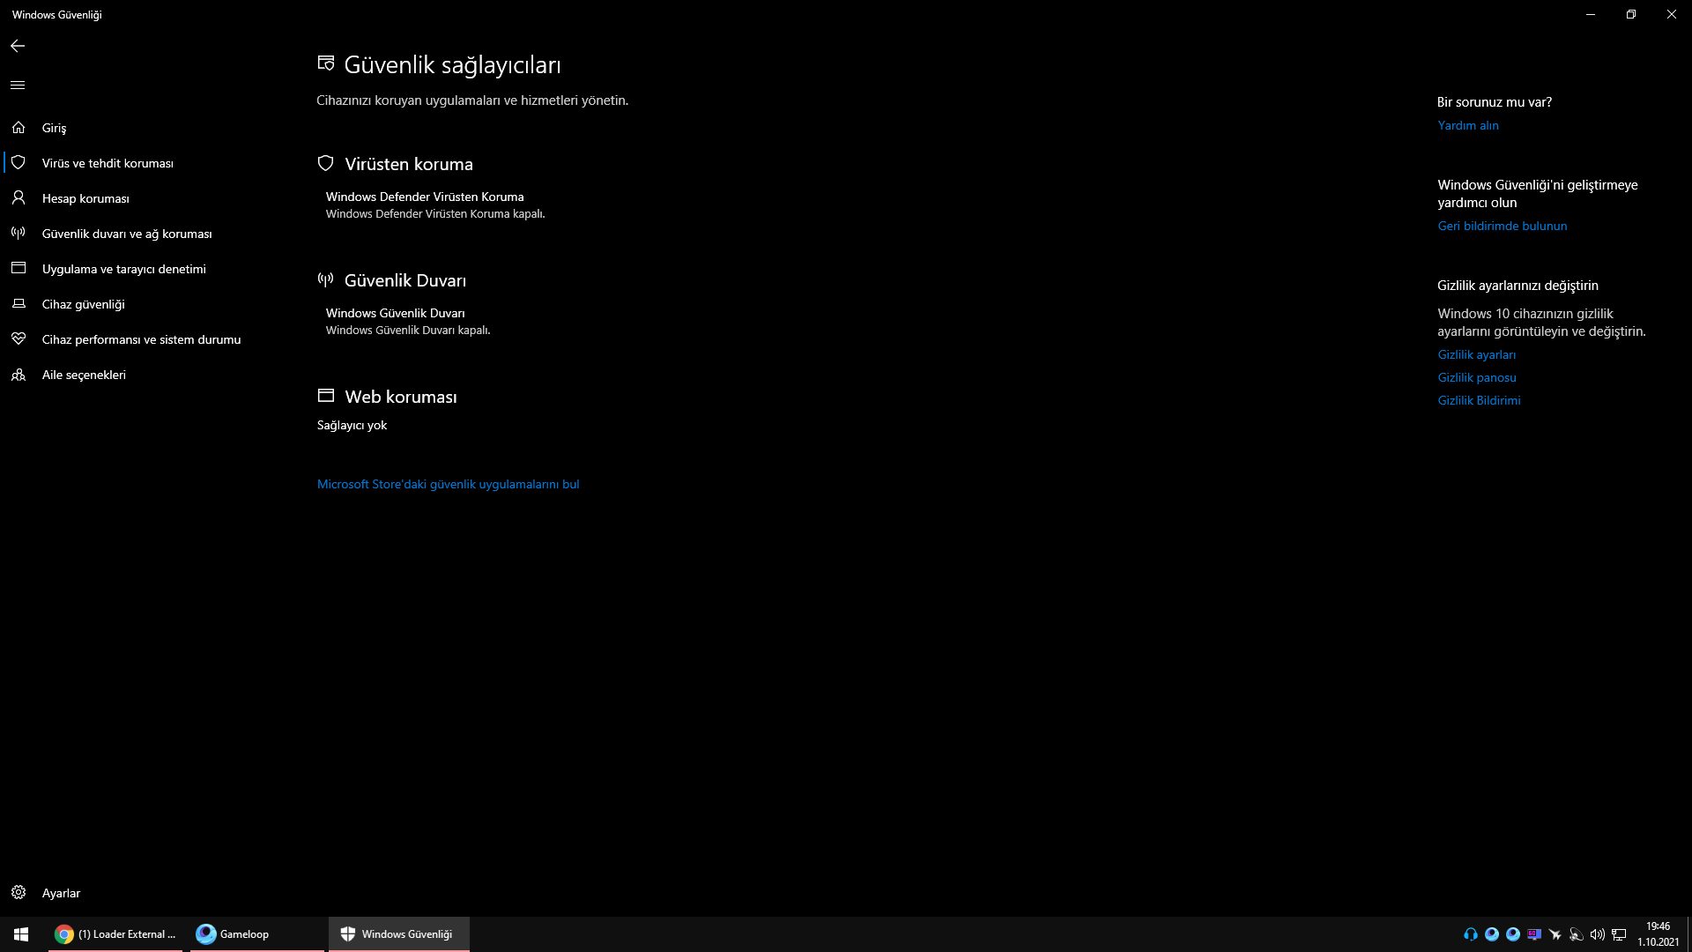Click the airplane tray icon
The image size is (1692, 952).
click(x=1555, y=934)
